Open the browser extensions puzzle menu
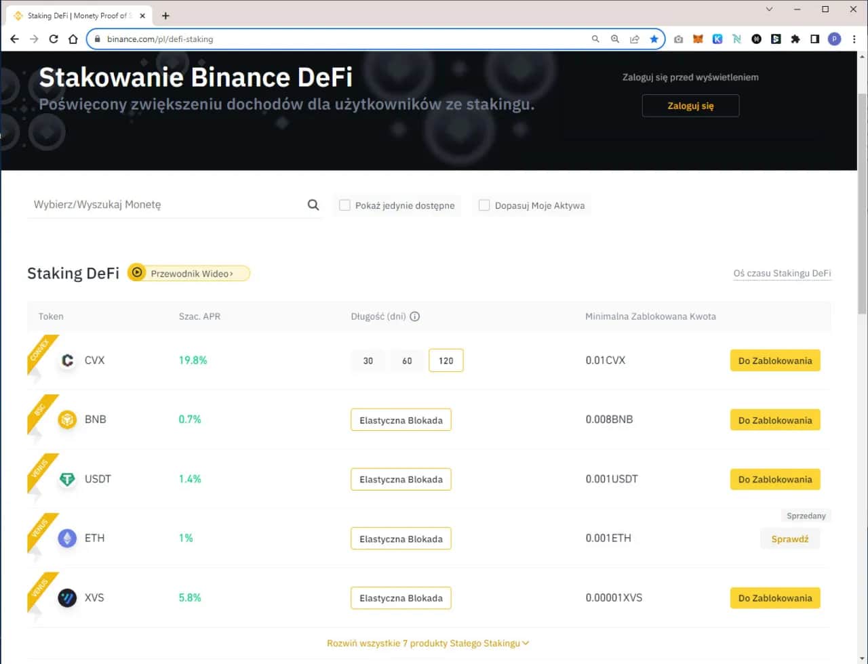 [795, 39]
